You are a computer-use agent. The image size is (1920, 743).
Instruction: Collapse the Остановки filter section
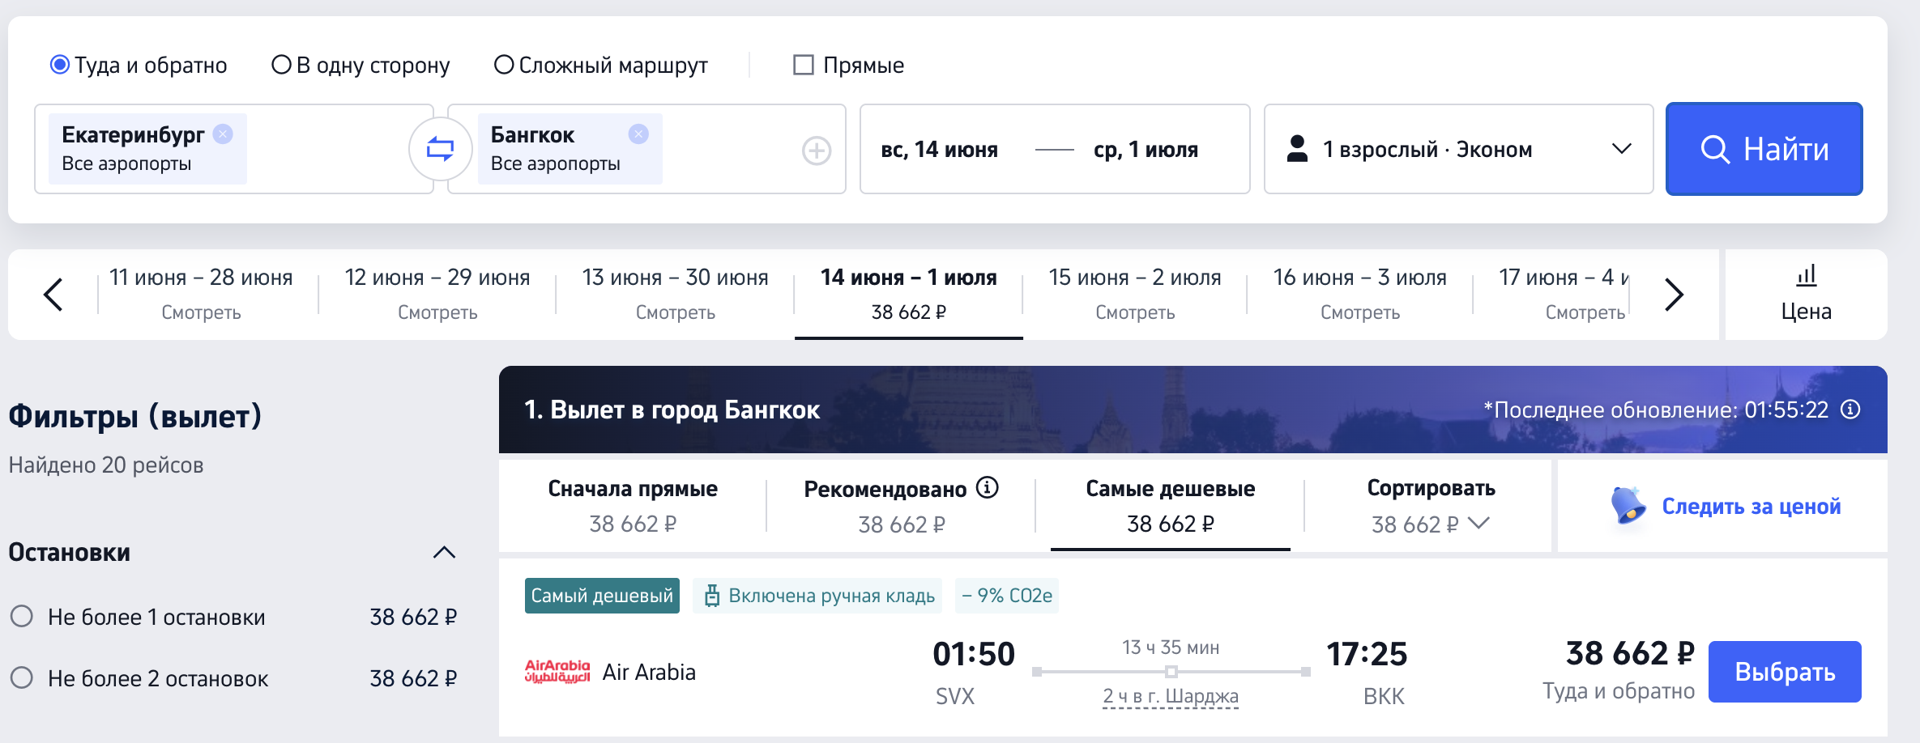click(x=444, y=553)
